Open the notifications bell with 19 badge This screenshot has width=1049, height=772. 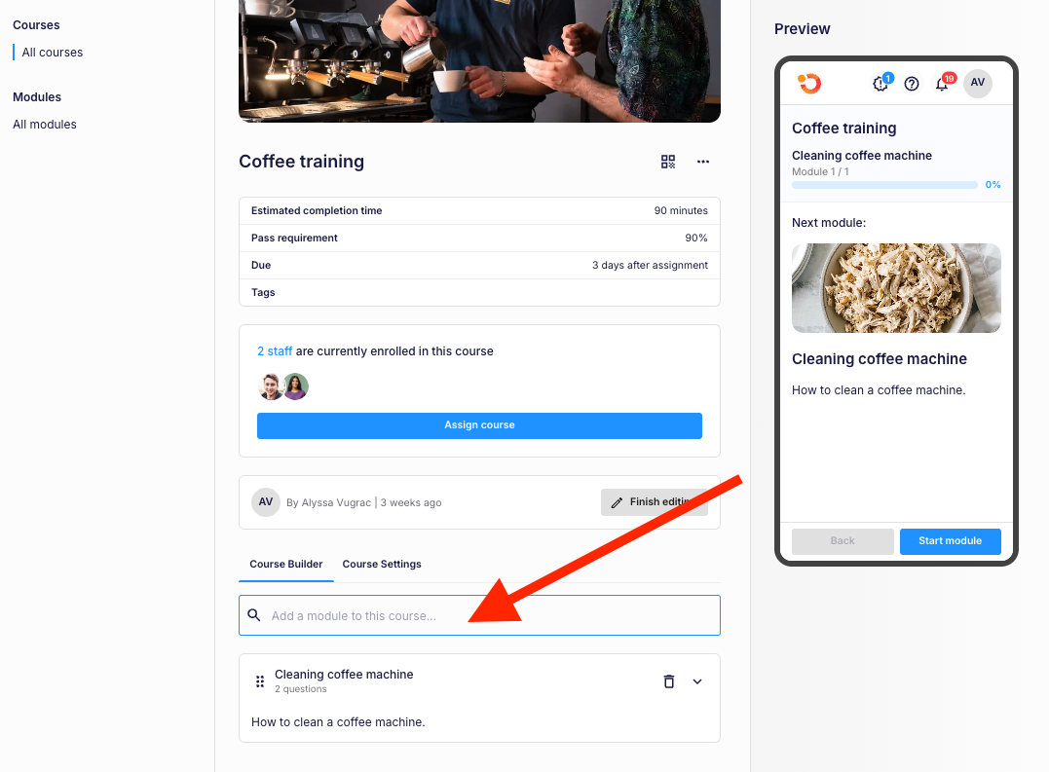pyautogui.click(x=942, y=84)
